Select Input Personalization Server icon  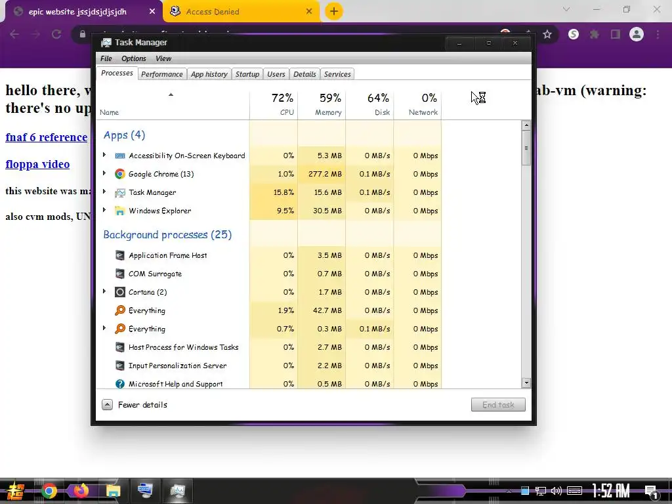pyautogui.click(x=120, y=366)
